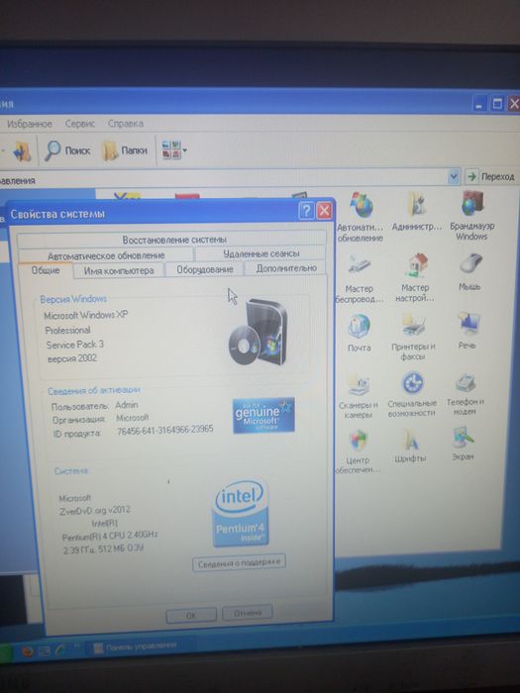This screenshot has height=693, width=520.
Task: Click OK in Свойства системы dialog
Action: pyautogui.click(x=191, y=615)
